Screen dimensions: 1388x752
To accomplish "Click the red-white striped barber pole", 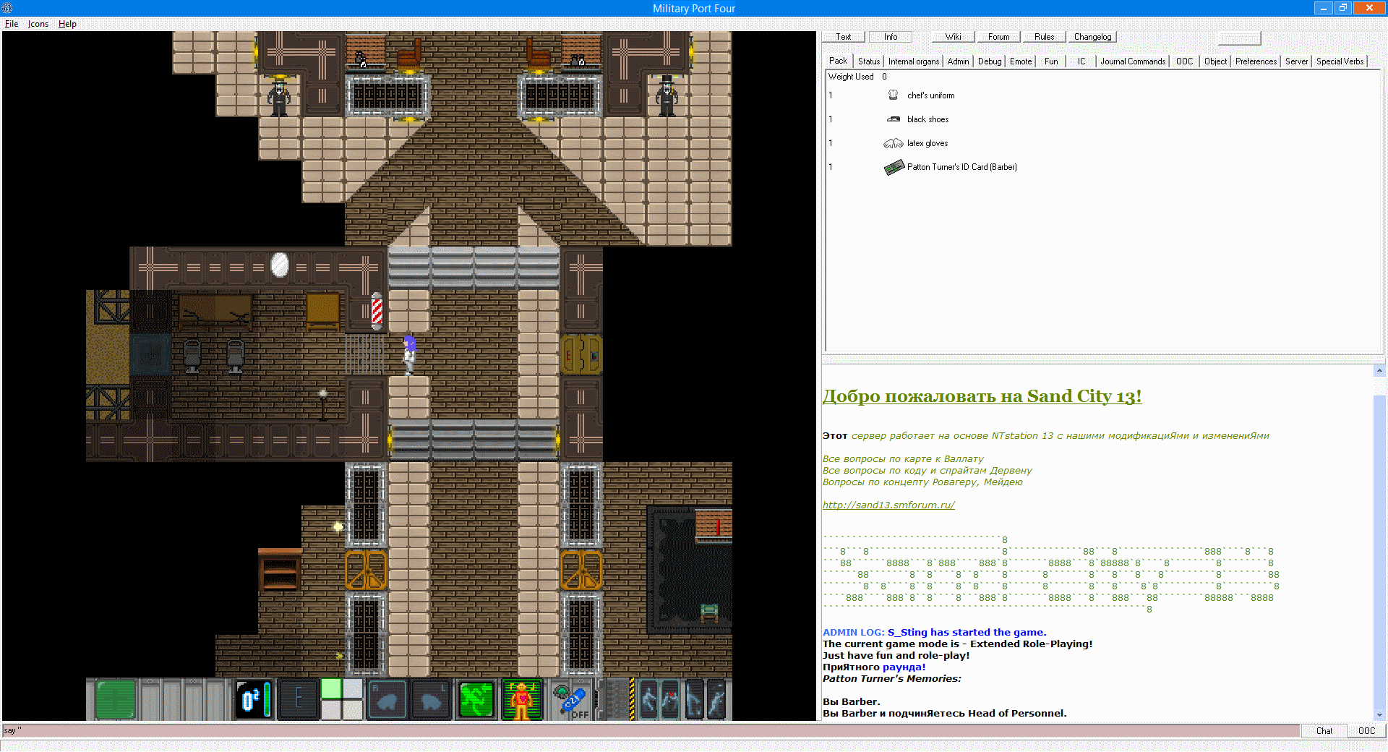I will (x=377, y=310).
